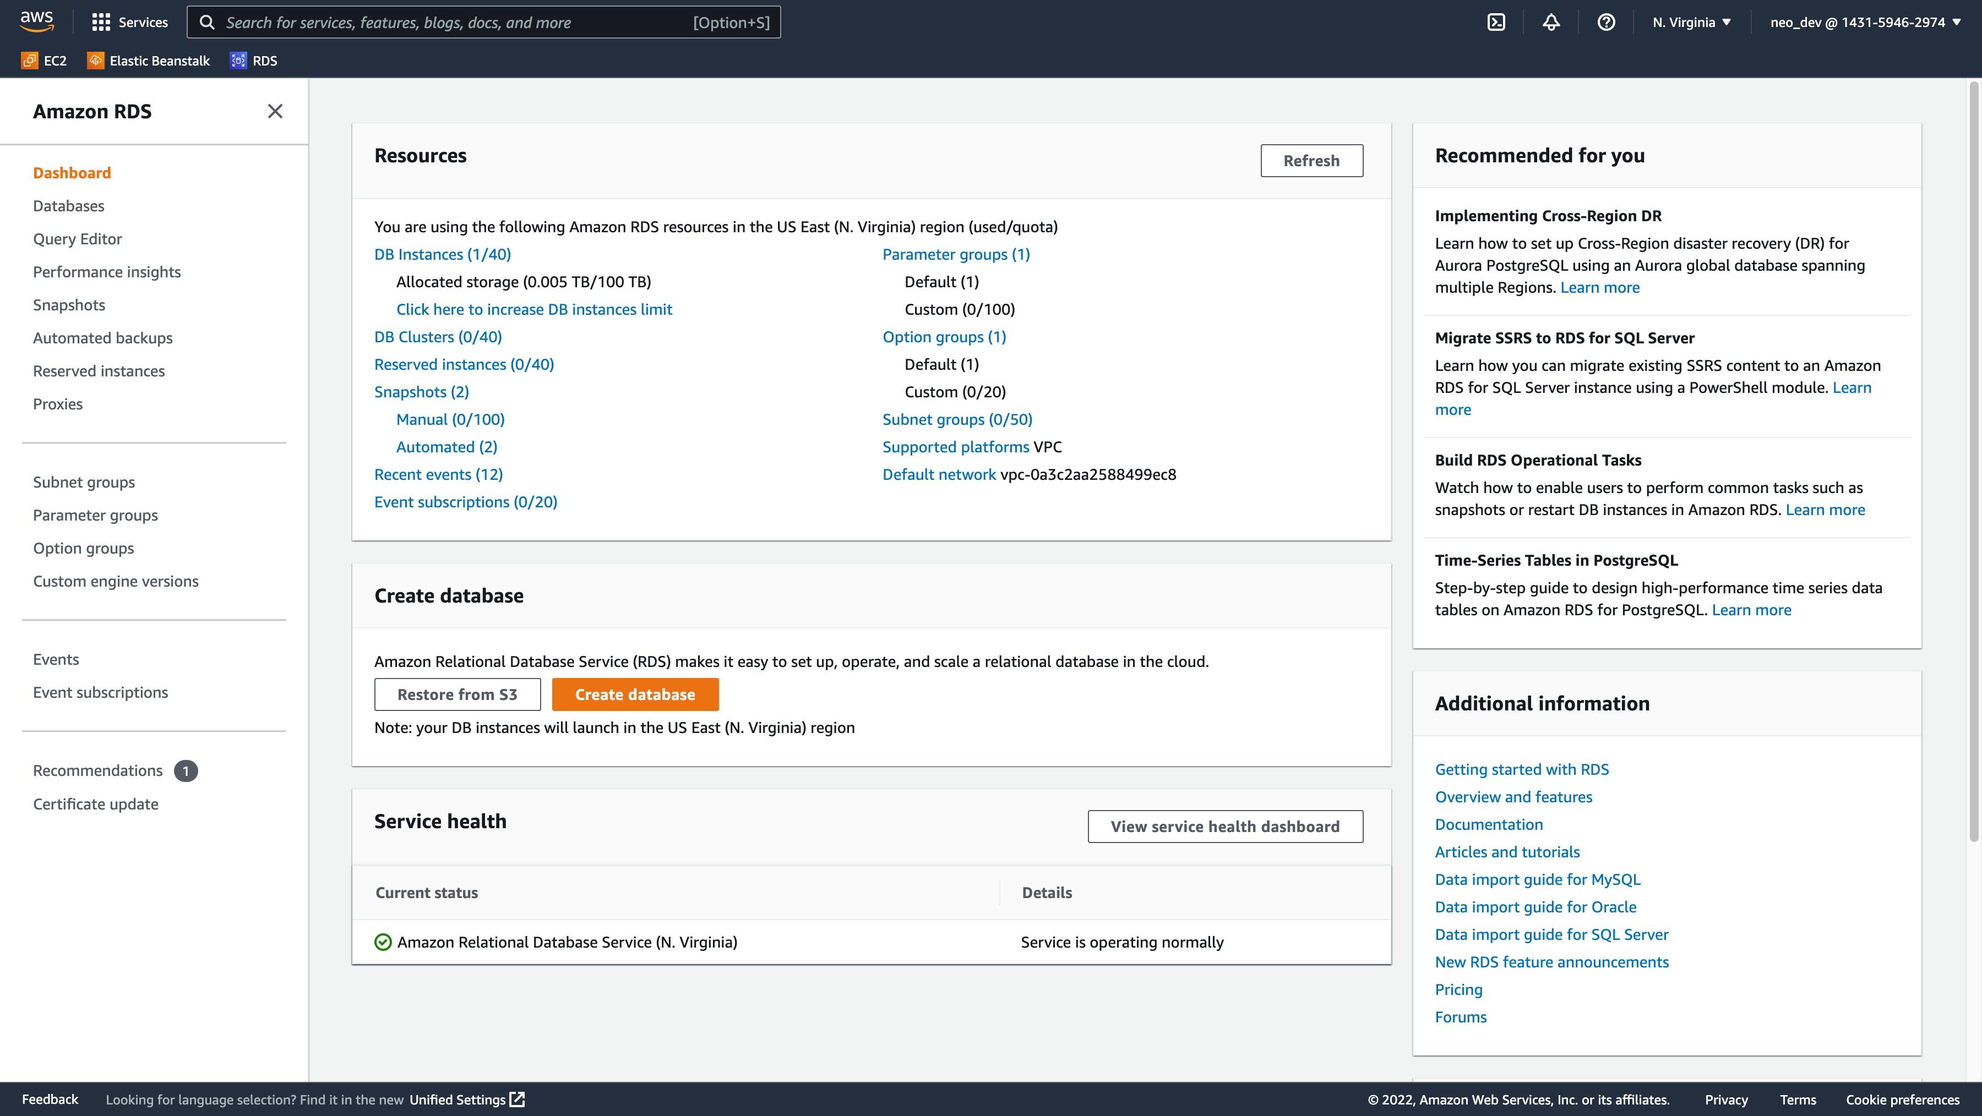Click the EC2 shortcut icon
Screen dimensions: 1982x1116
click(29, 60)
